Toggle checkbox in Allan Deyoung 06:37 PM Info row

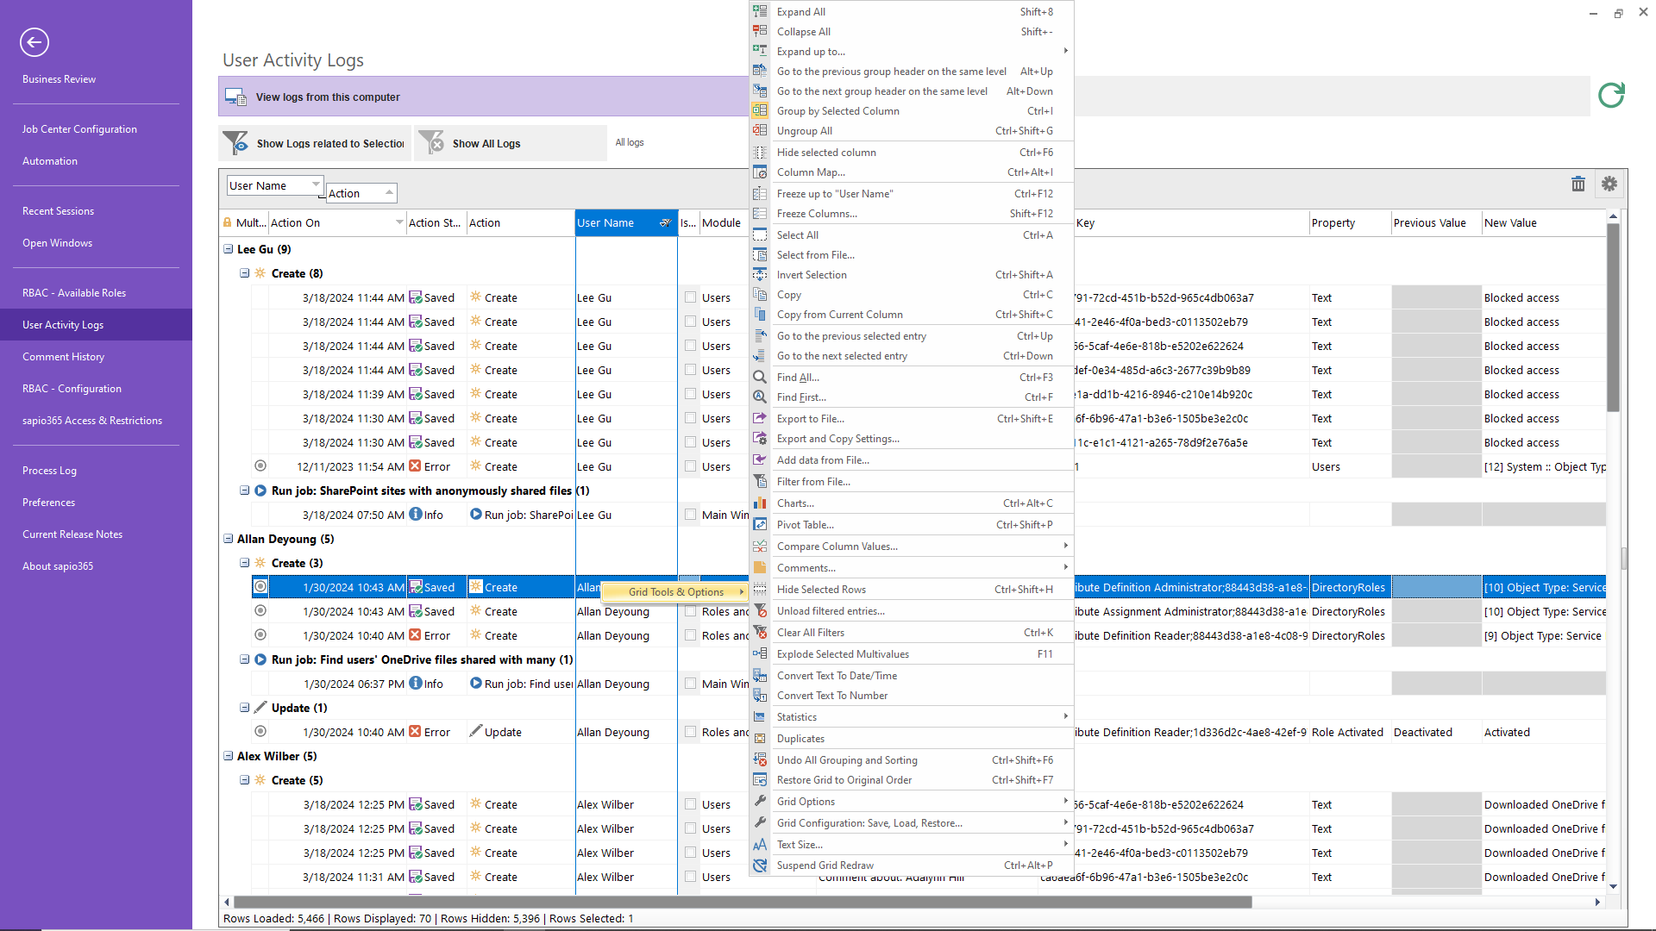tap(690, 684)
